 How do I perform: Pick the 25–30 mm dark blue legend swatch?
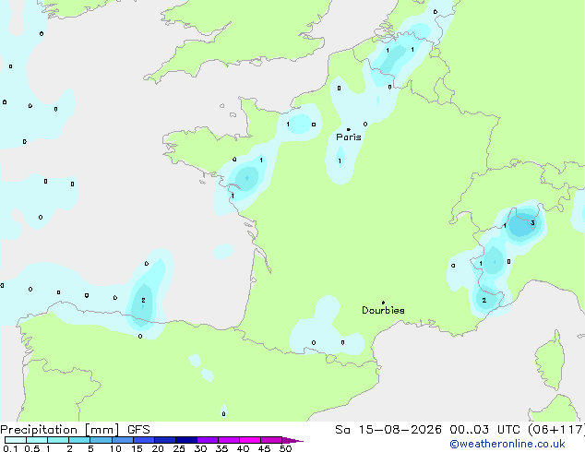coord(186,440)
